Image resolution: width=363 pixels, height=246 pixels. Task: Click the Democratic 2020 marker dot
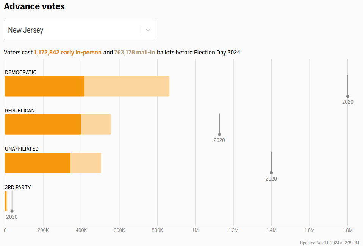348,96
